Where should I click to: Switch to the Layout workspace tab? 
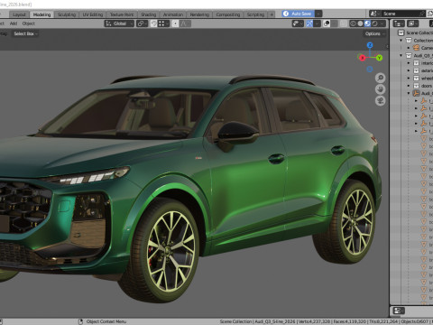click(x=19, y=14)
